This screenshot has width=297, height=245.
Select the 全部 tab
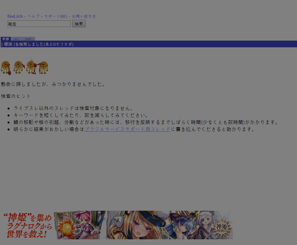point(6,39)
